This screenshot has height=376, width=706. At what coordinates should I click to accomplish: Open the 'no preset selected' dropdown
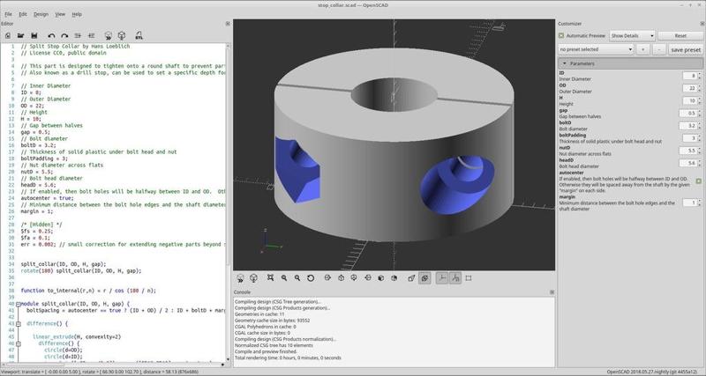[594, 49]
